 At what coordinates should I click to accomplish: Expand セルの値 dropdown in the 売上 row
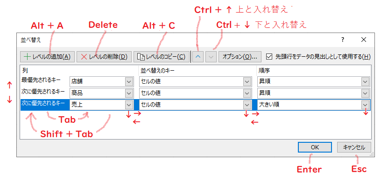point(247,105)
